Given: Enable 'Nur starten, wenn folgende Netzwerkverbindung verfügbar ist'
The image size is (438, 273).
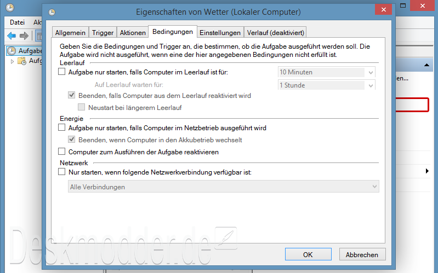Looking at the screenshot, I should tap(61, 172).
